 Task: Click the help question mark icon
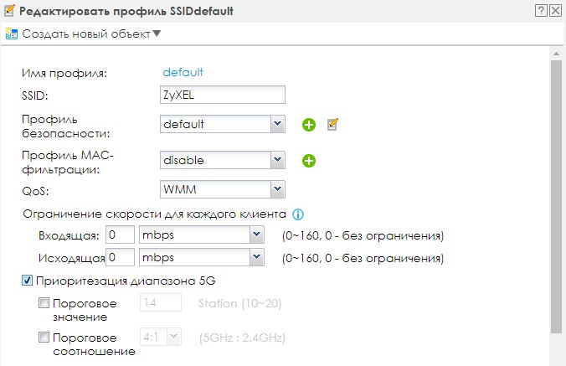point(543,11)
